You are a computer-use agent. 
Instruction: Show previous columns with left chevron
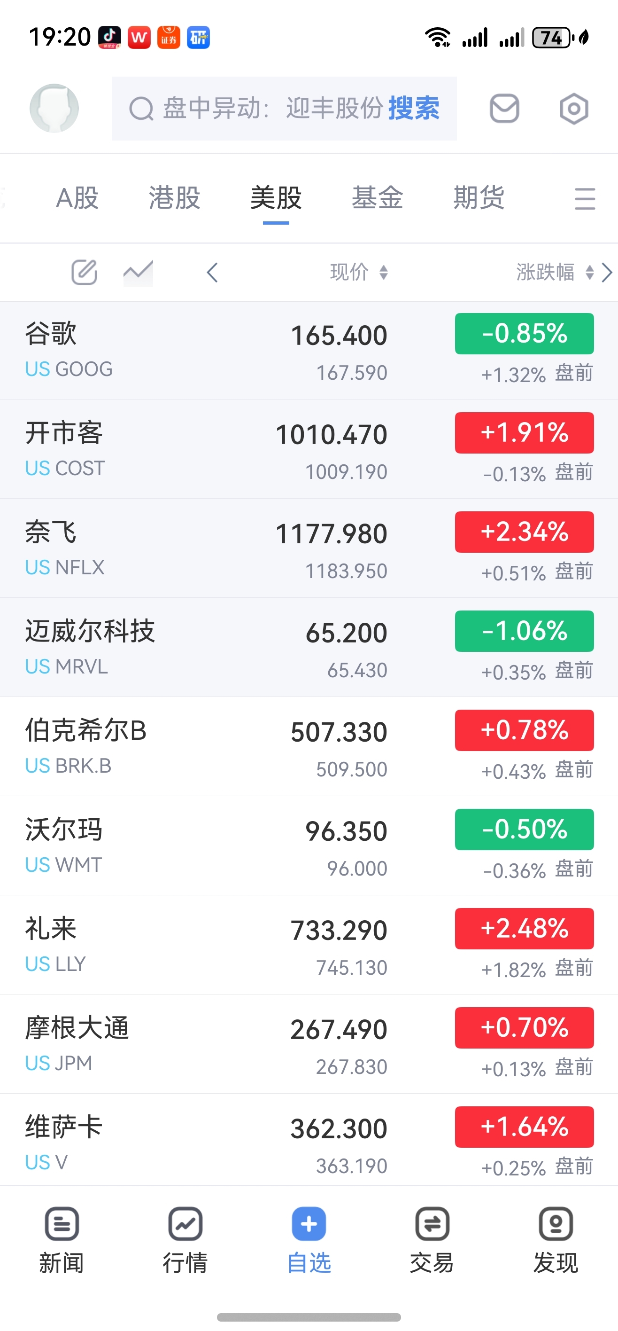[x=212, y=272]
